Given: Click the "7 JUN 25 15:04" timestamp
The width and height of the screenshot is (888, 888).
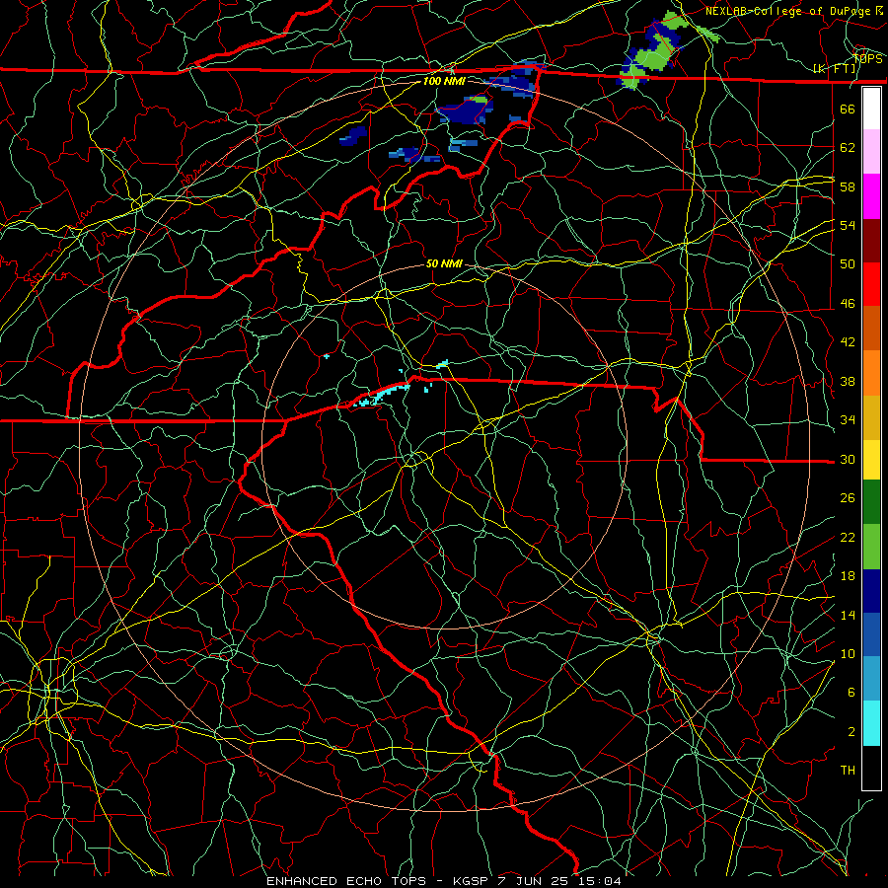Looking at the screenshot, I should [560, 881].
